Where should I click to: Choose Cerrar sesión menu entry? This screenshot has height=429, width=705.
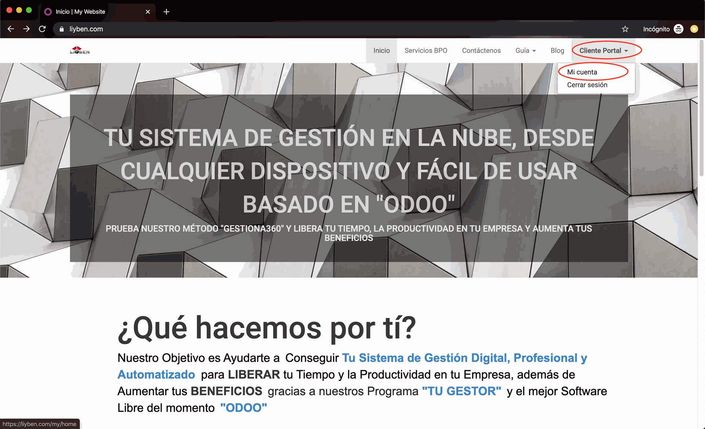point(587,85)
